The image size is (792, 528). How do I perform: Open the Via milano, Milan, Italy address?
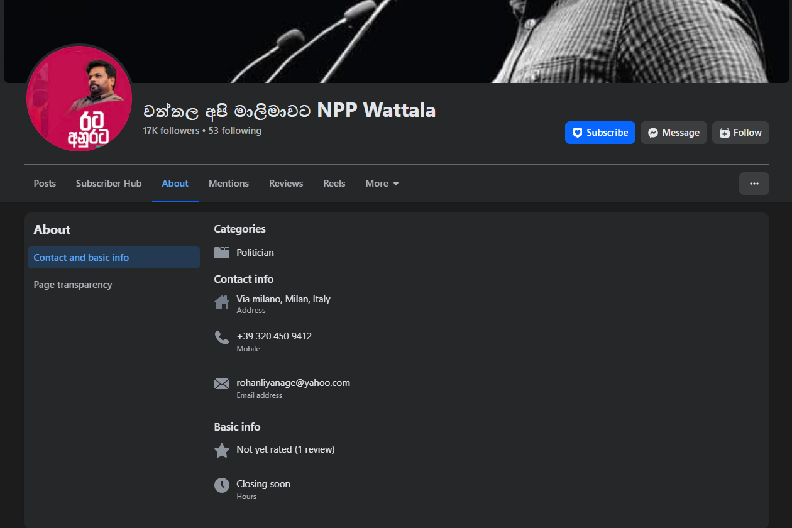[283, 299]
